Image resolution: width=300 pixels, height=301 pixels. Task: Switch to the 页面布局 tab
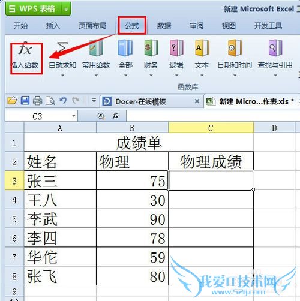92,26
